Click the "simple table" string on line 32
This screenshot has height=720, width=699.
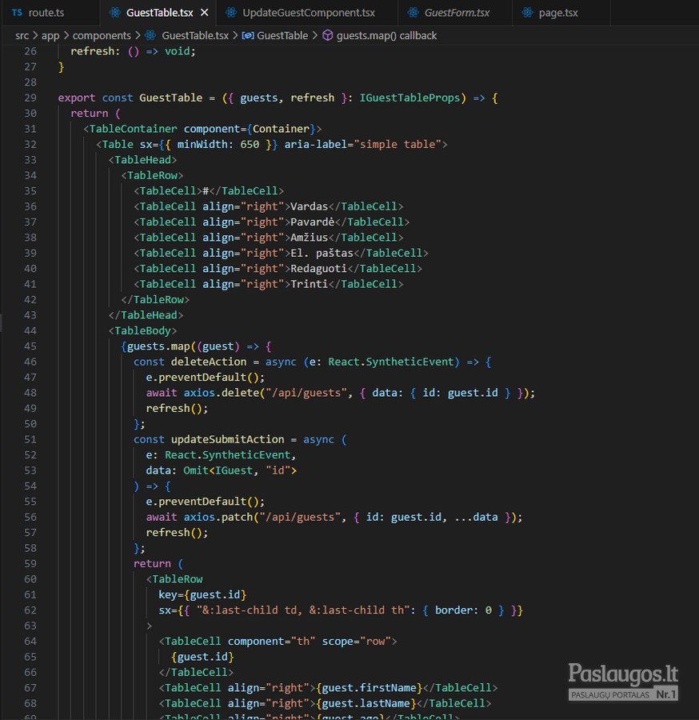(397, 144)
